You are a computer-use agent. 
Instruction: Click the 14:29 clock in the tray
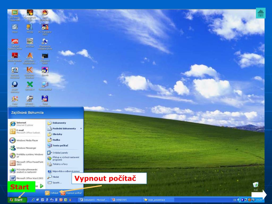point(259,200)
